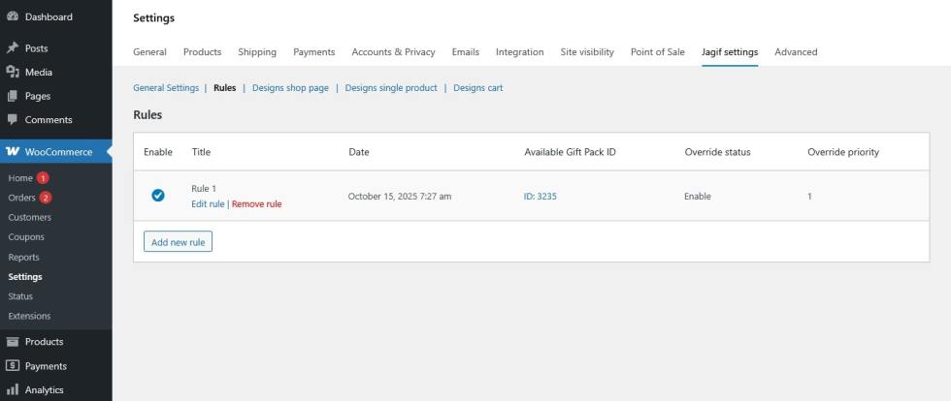Viewport: 951px width, 401px height.
Task: Open Coupons in WooCommerce submenu
Action: 26,237
